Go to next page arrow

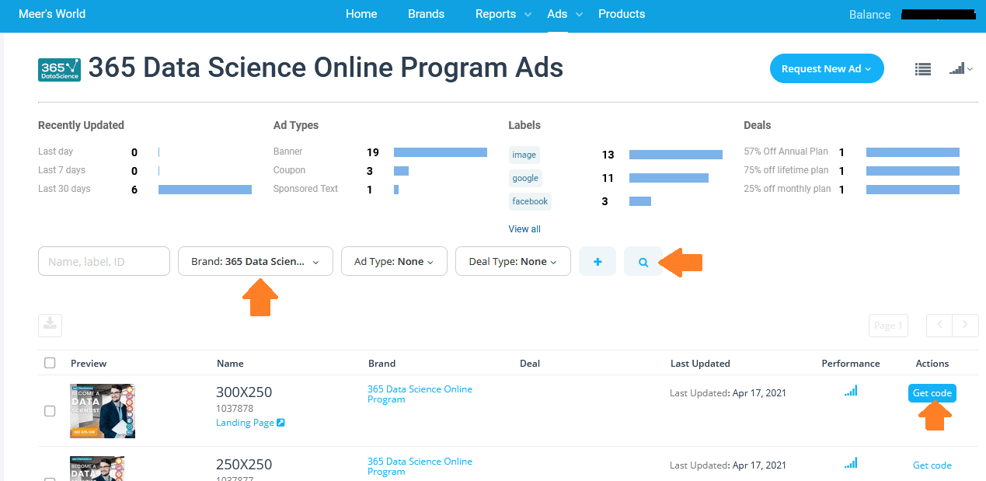(965, 325)
